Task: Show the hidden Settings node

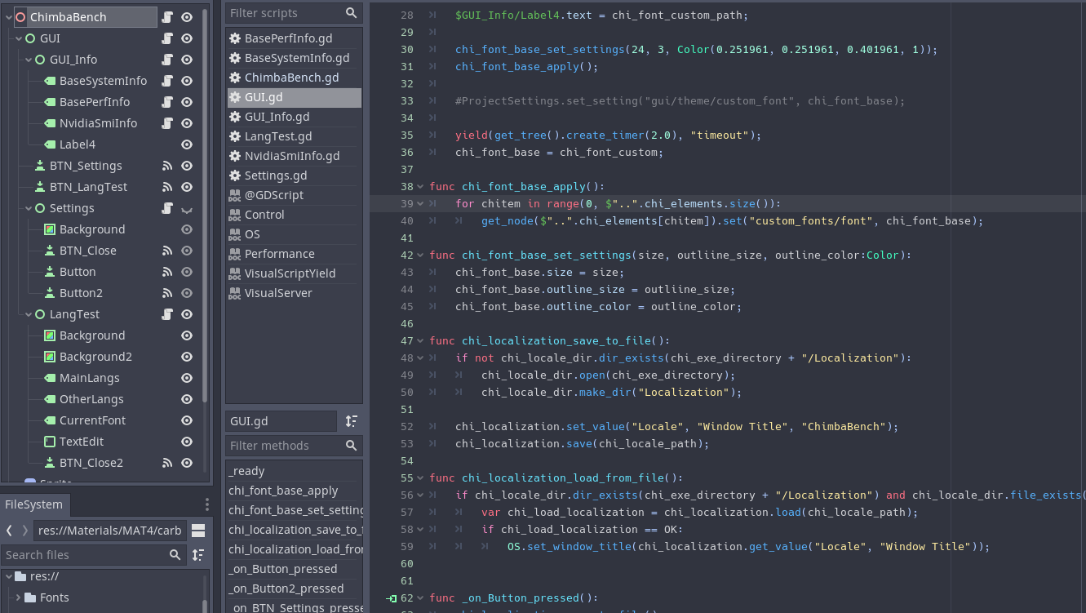Action: click(187, 208)
